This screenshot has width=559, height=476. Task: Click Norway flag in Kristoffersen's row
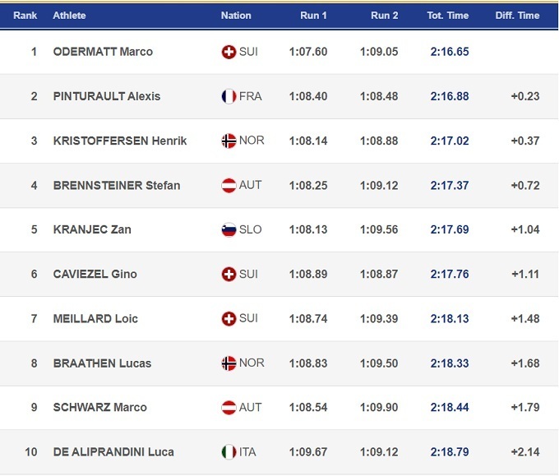[229, 141]
